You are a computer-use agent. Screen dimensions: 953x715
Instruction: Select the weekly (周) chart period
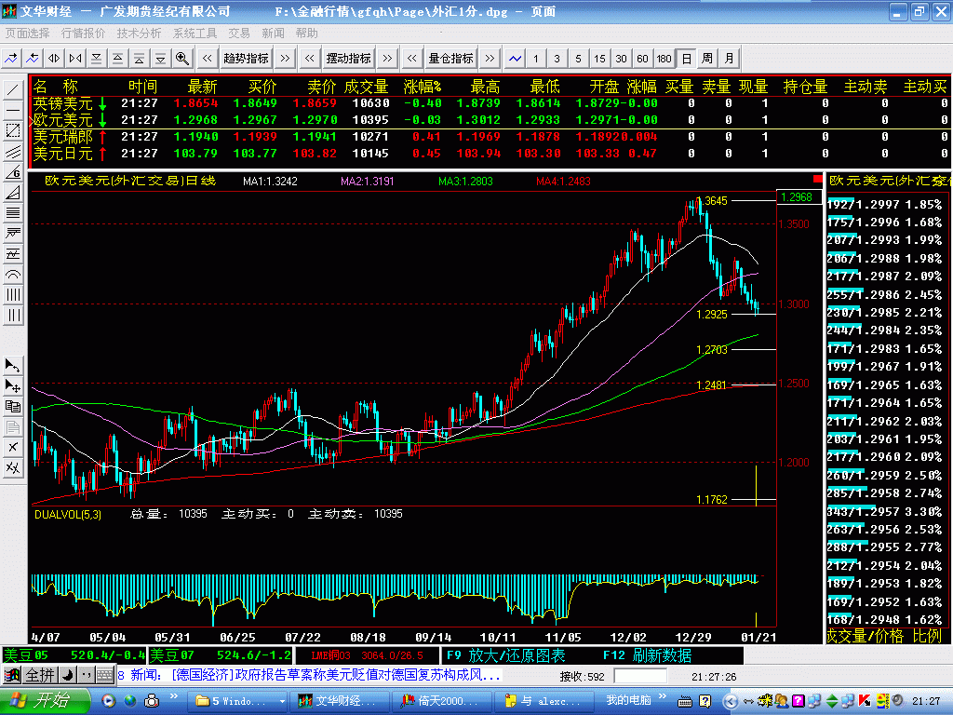coord(707,59)
